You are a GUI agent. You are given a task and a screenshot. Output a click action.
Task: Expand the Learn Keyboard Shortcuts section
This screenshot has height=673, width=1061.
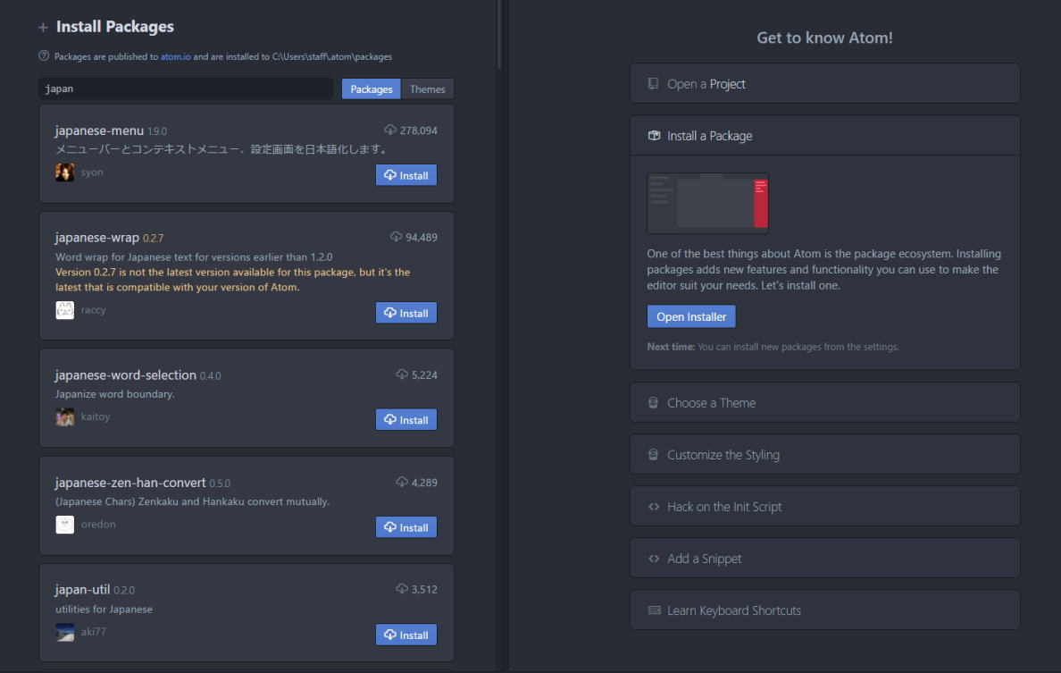coord(825,610)
